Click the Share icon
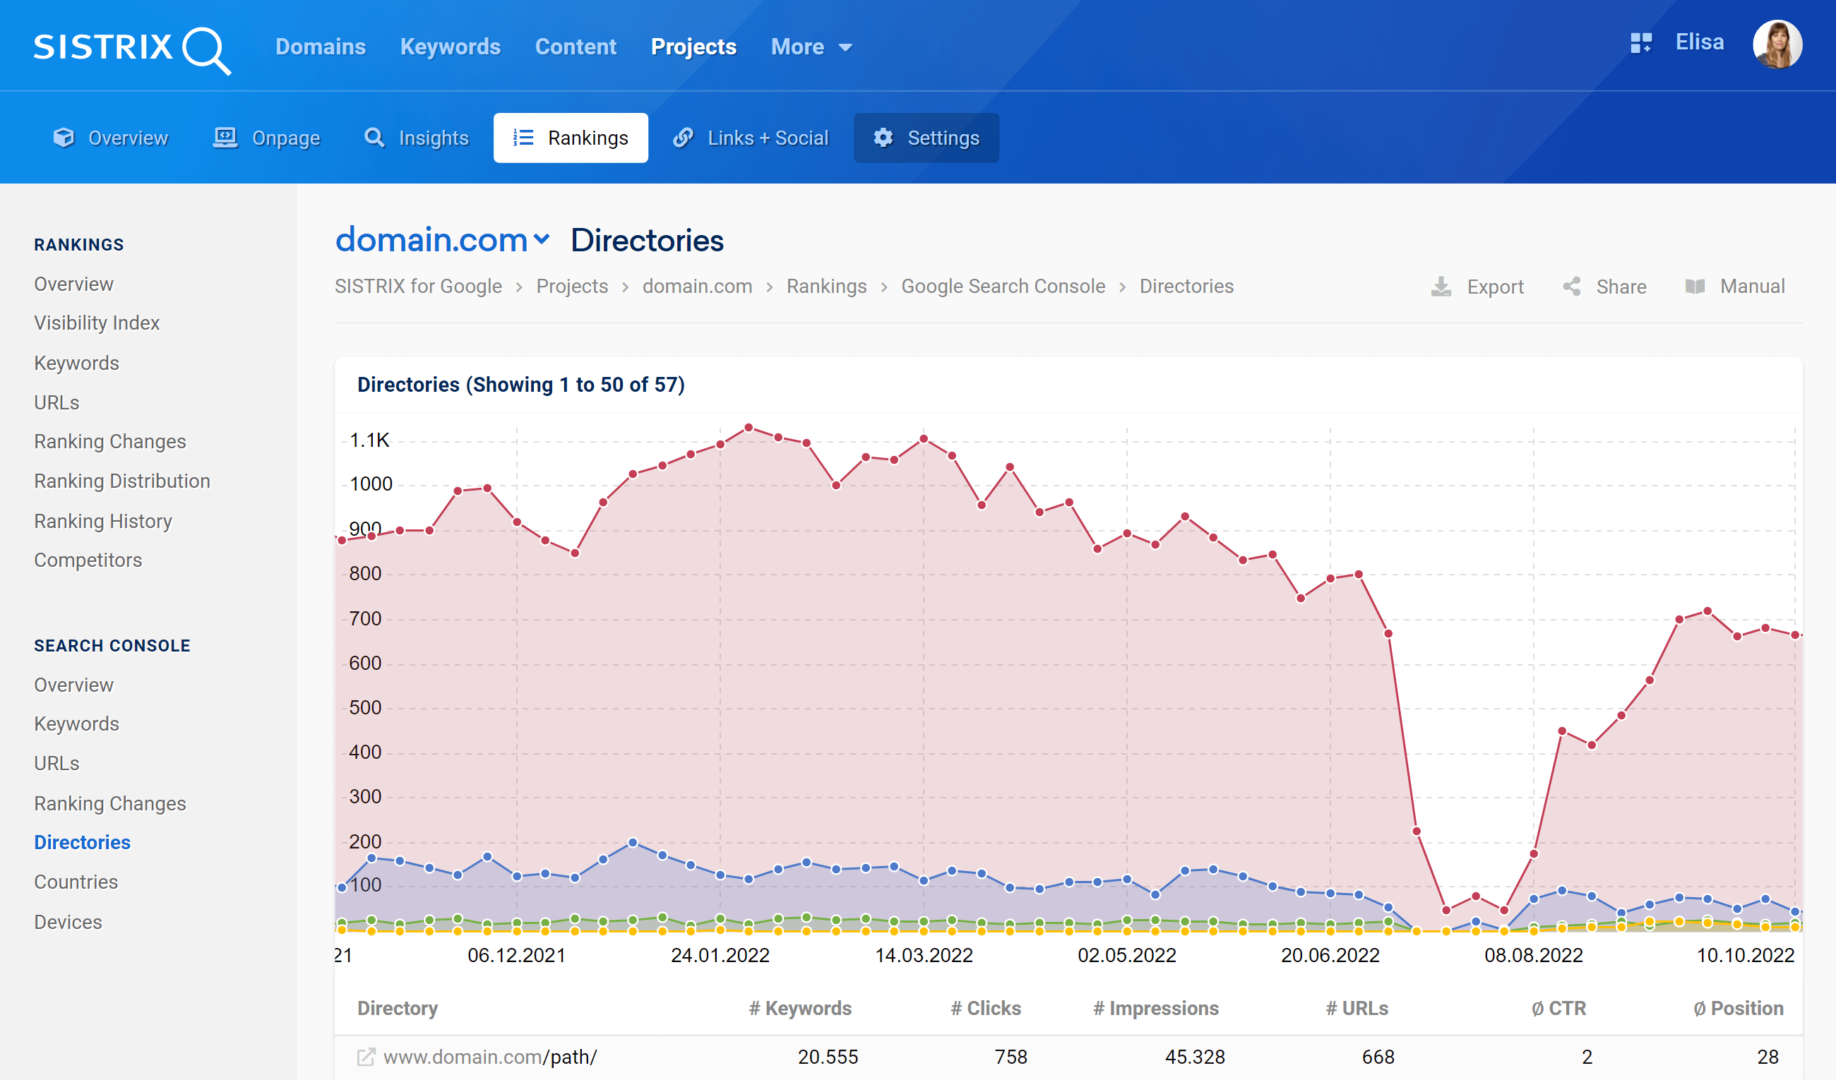The height and width of the screenshot is (1080, 1836). pyautogui.click(x=1573, y=285)
